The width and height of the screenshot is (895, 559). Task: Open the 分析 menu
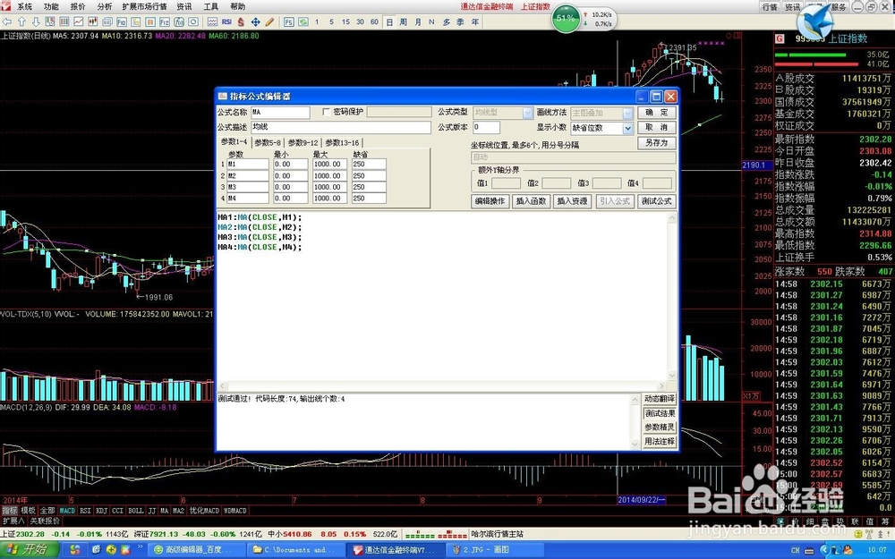click(x=105, y=7)
